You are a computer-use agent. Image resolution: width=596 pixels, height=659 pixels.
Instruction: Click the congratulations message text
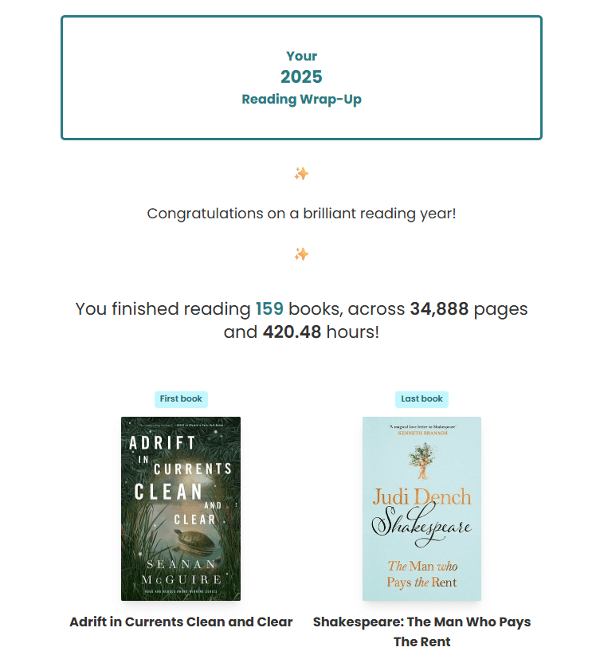301,214
